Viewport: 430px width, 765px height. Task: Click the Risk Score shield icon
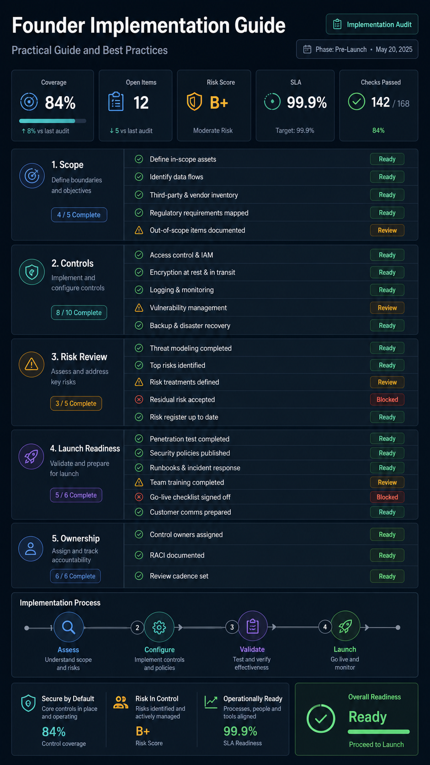(195, 102)
